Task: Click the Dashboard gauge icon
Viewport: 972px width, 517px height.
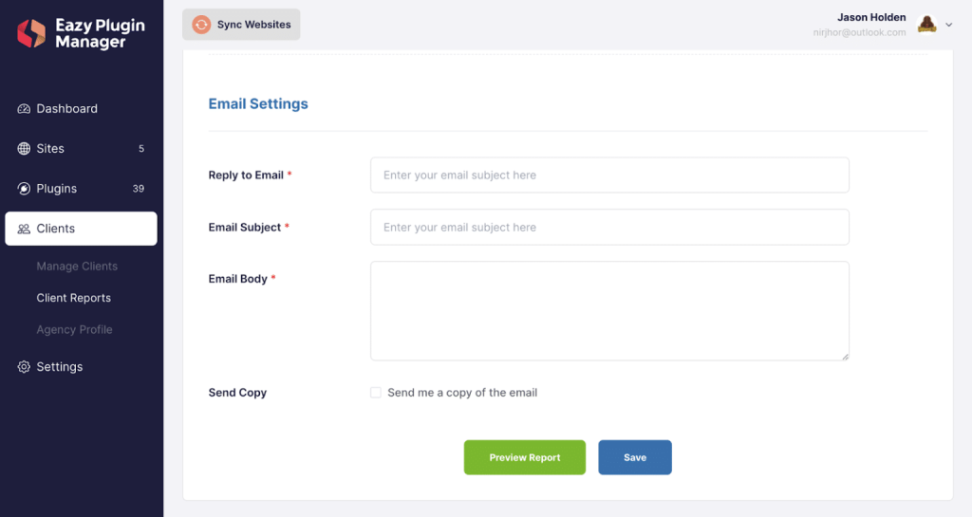Action: [x=24, y=109]
